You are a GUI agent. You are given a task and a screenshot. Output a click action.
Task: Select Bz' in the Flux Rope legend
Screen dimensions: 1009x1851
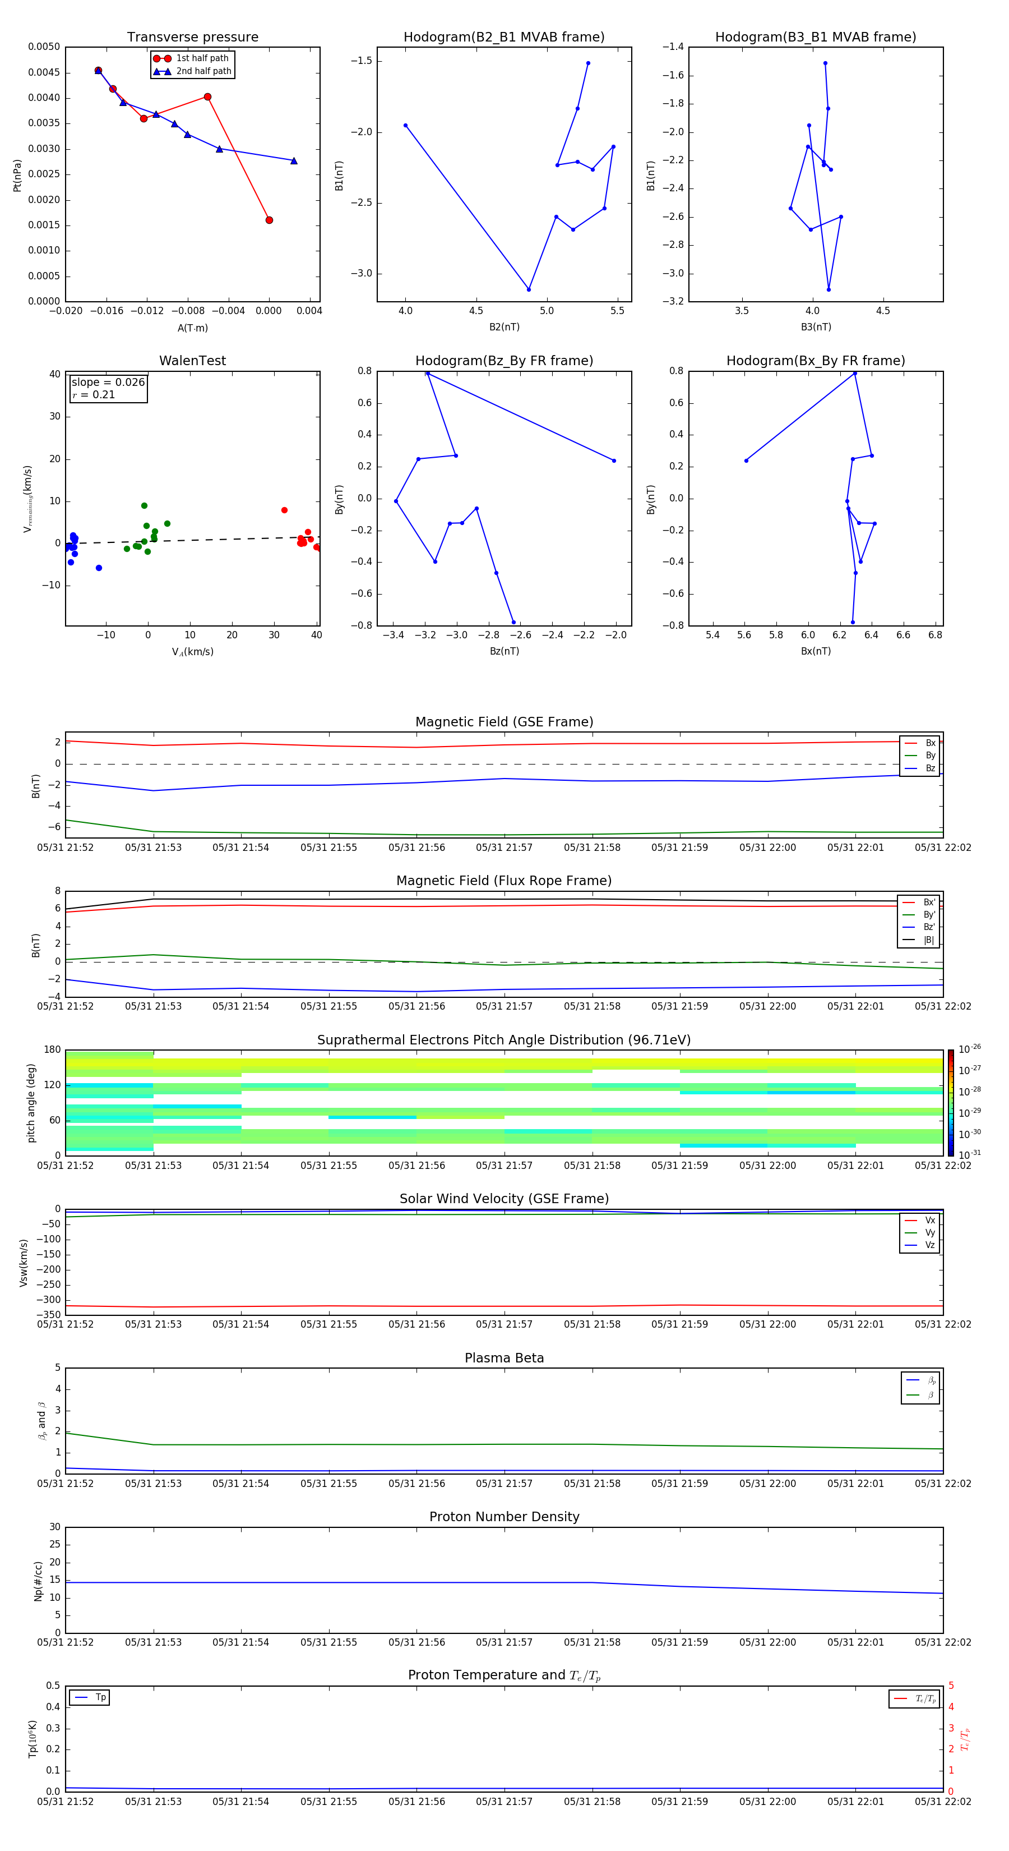tap(919, 928)
